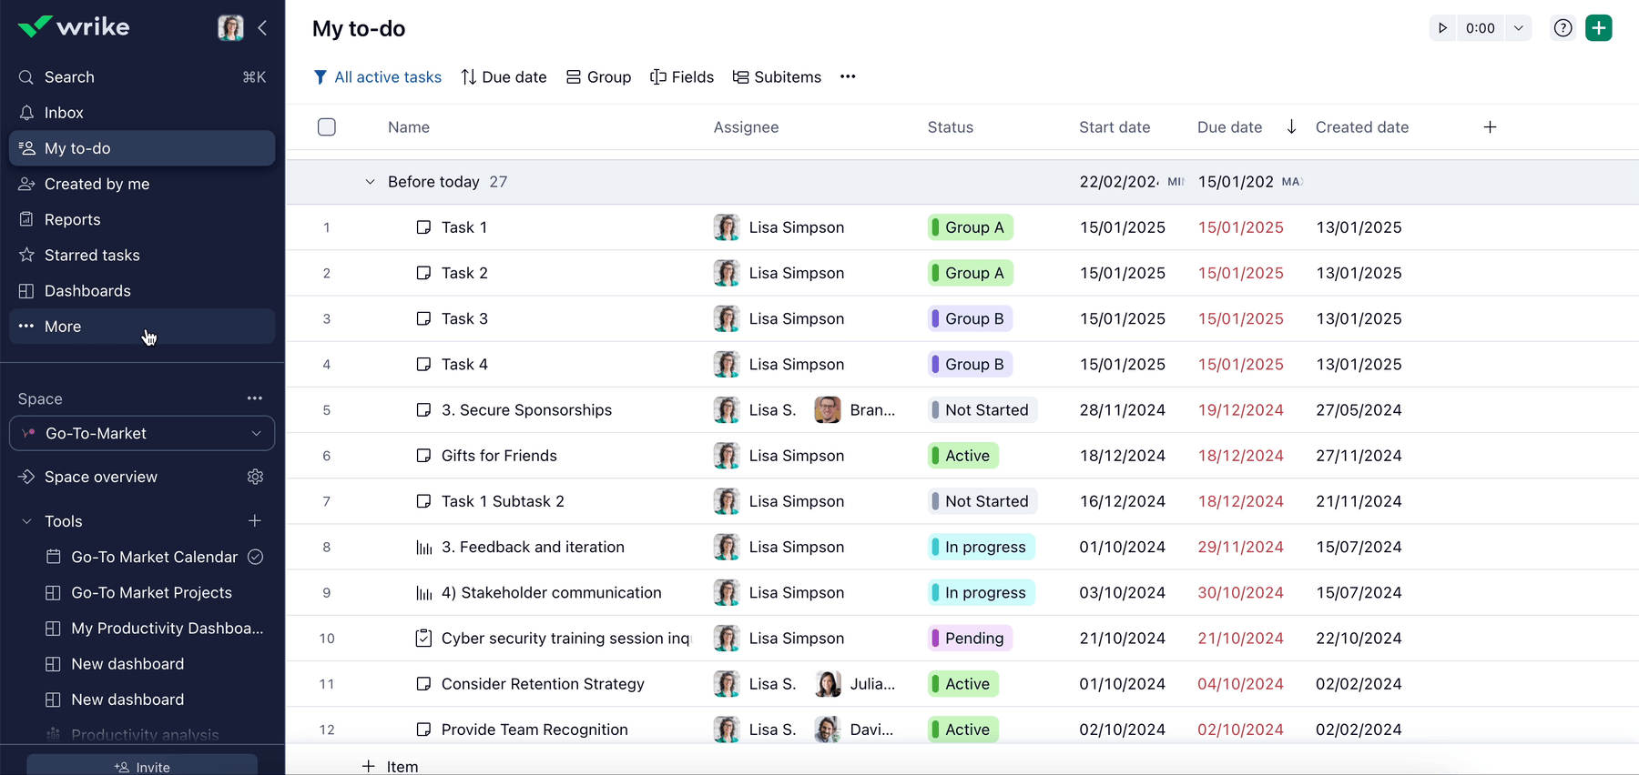Open the help question mark icon
The width and height of the screenshot is (1639, 775).
pos(1563,28)
